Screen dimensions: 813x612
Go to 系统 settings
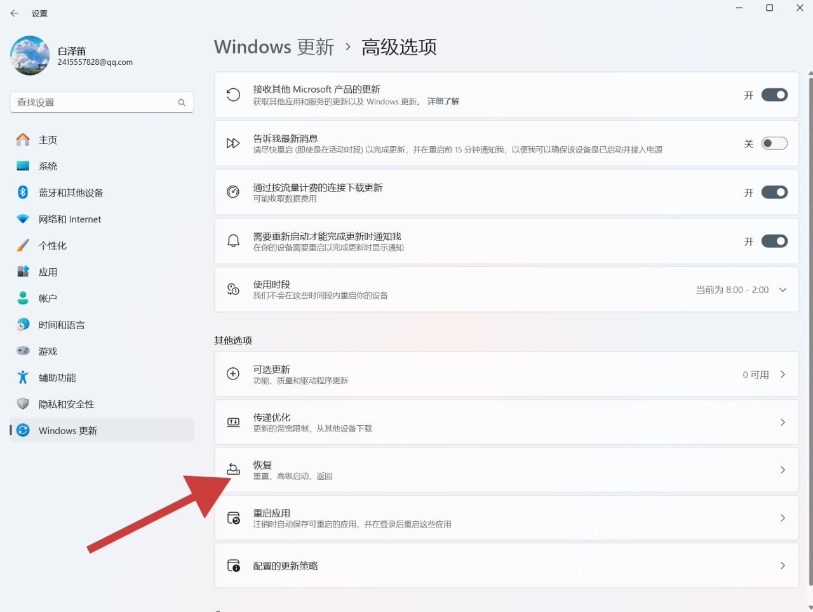102,166
